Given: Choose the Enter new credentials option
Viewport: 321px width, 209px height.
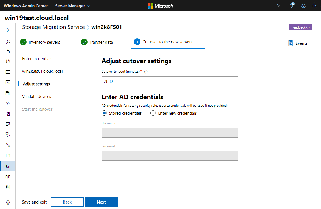Looking at the screenshot, I should [153, 113].
